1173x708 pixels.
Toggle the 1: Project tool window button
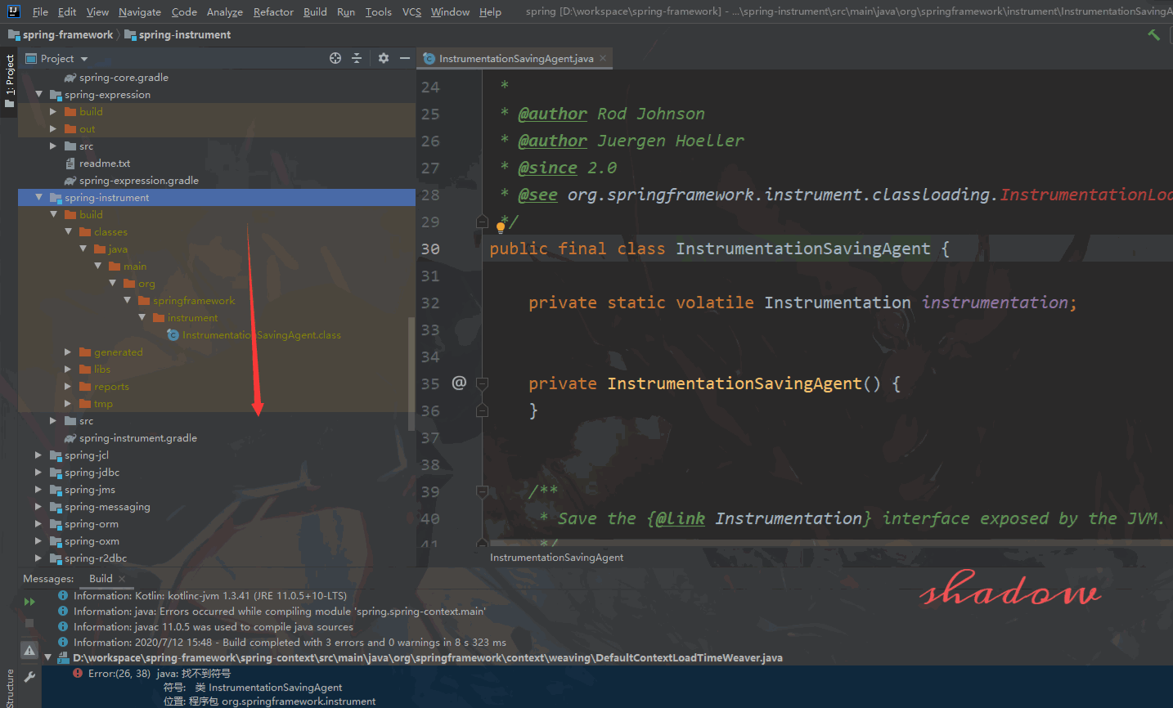pos(9,82)
